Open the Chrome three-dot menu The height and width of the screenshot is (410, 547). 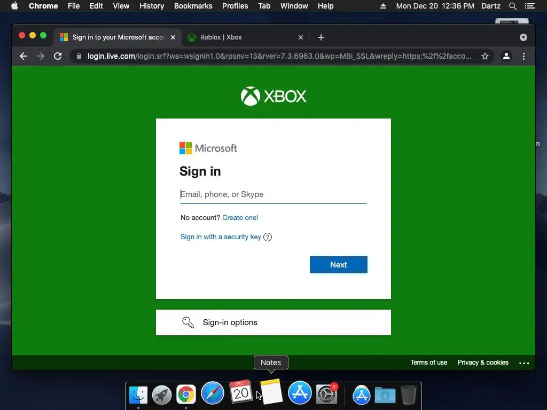click(x=523, y=56)
